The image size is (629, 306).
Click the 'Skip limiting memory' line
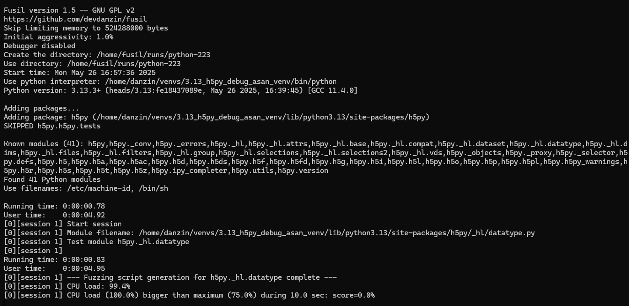[86, 28]
